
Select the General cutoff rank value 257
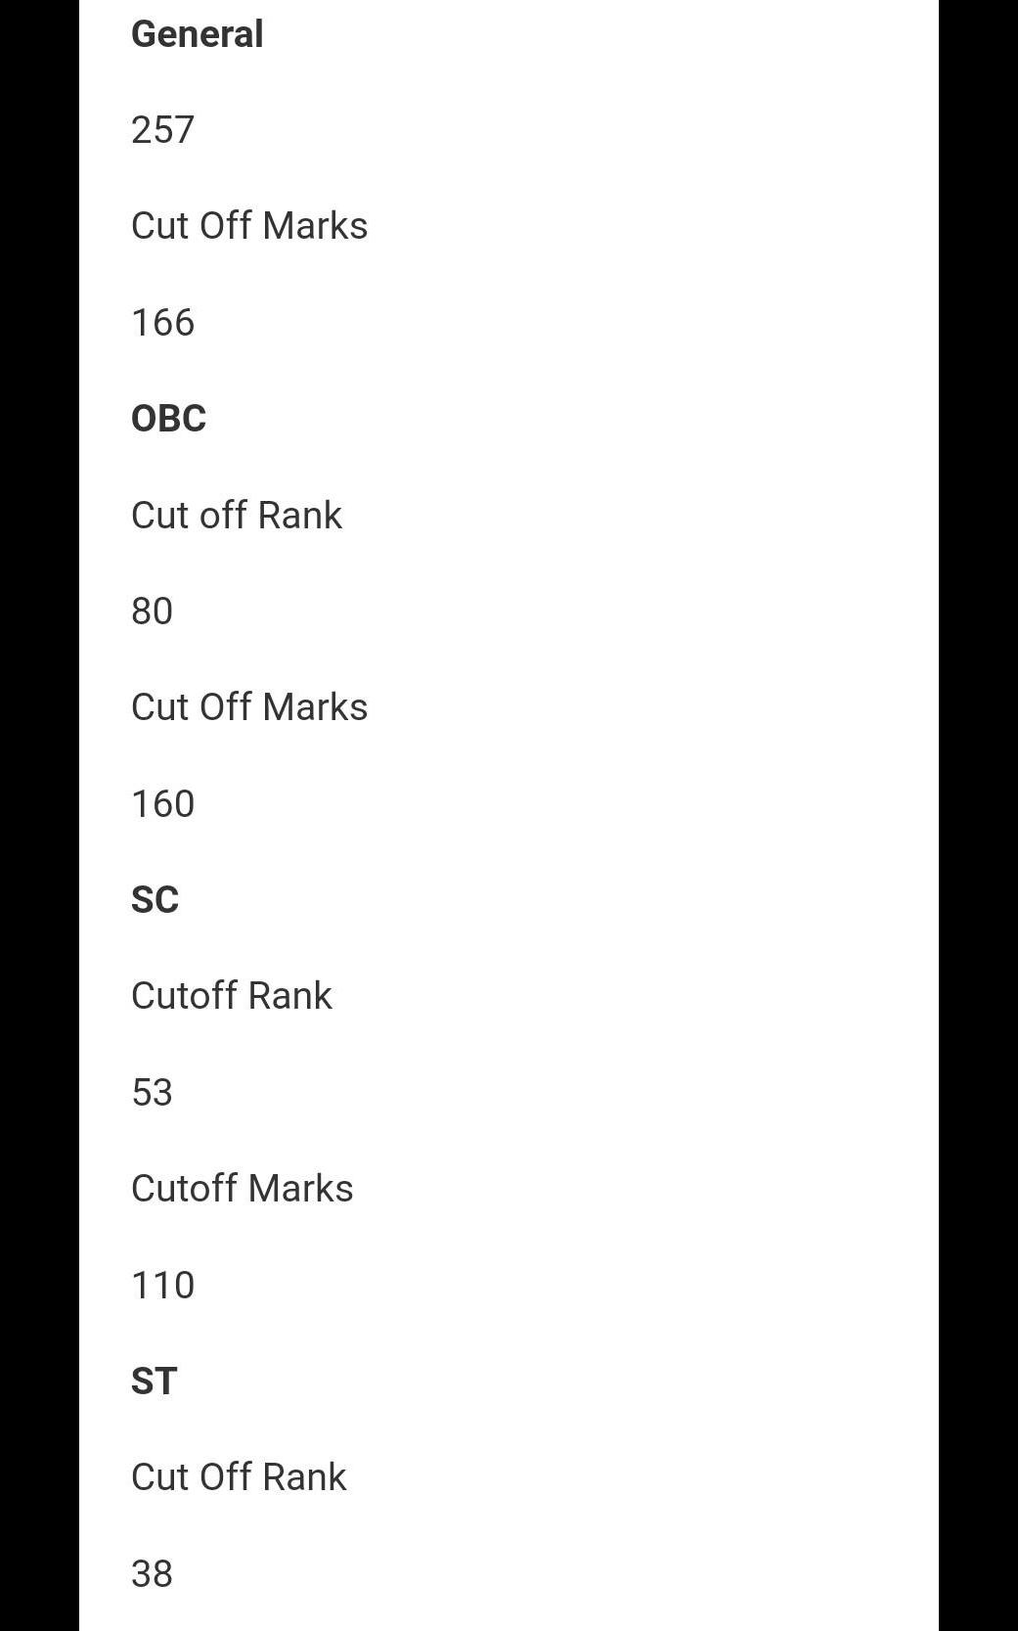(162, 130)
